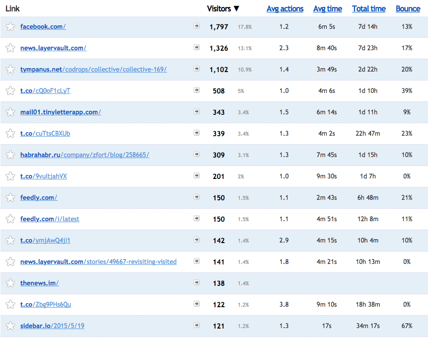Open the sidebar.io/2015/5/19 link
Image resolution: width=428 pixels, height=339 pixels.
pyautogui.click(x=52, y=326)
